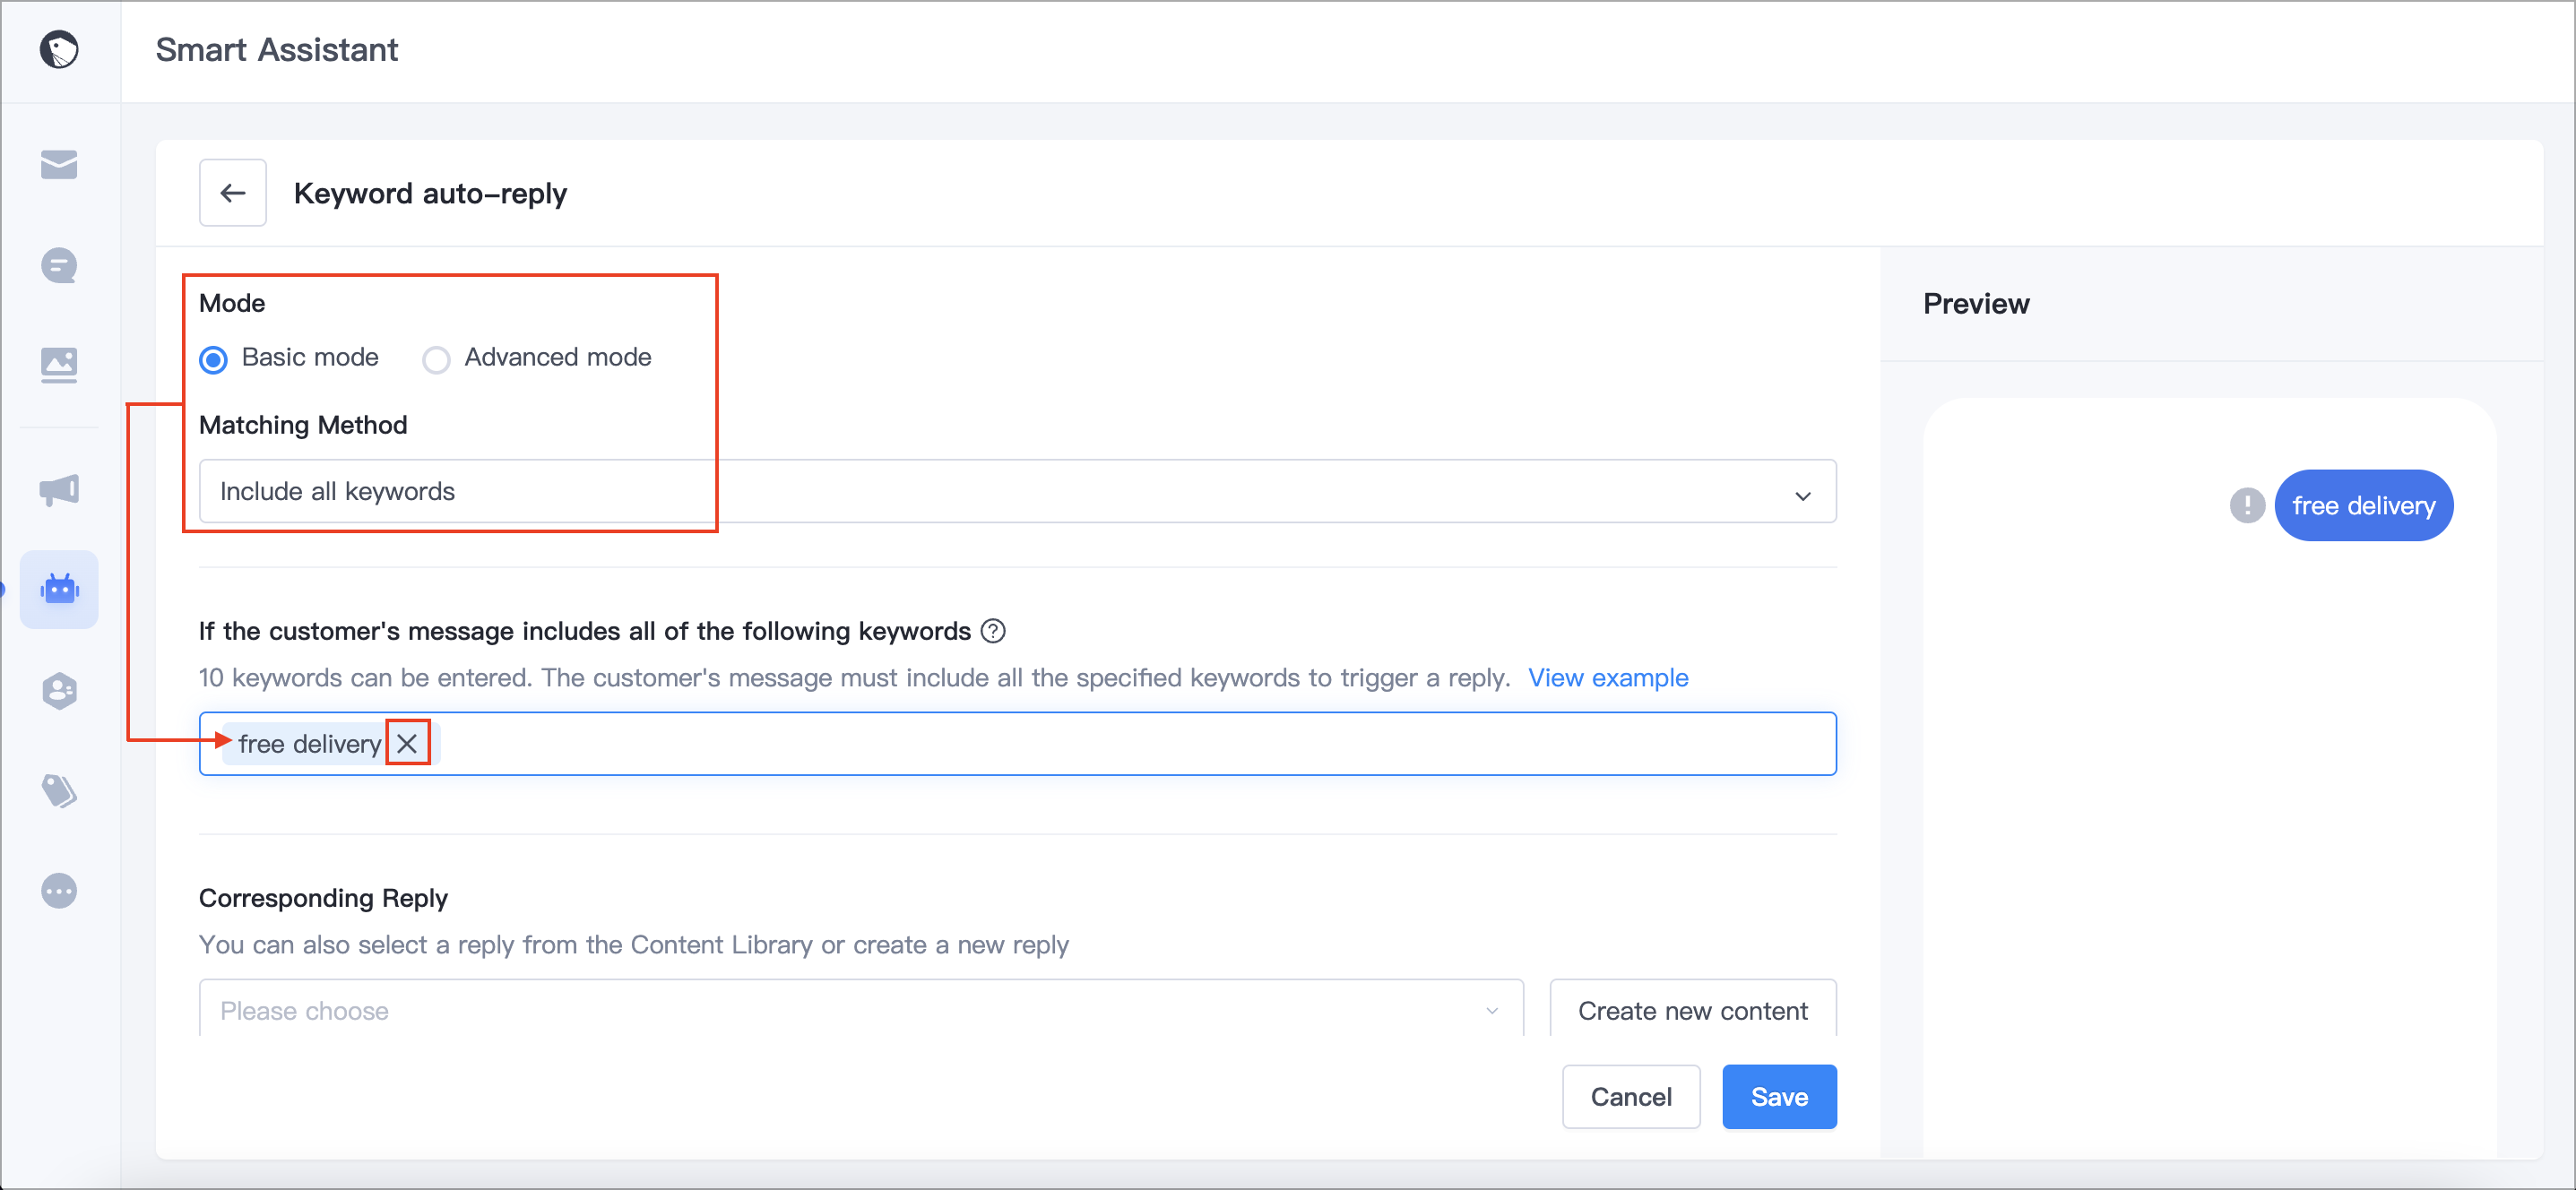Screen dimensions: 2576x1190
Task: Click the free delivery preview message bubble
Action: [2363, 505]
